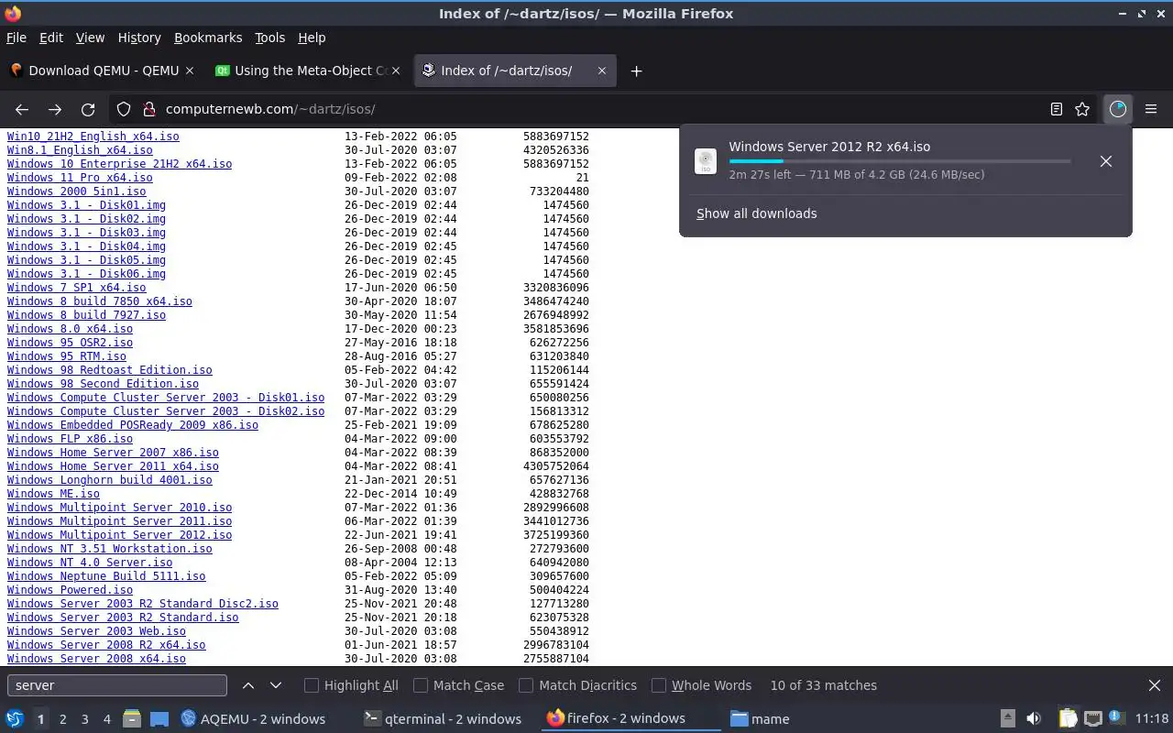Open removable media eject tray icon
1173x733 pixels.
pos(1007,718)
